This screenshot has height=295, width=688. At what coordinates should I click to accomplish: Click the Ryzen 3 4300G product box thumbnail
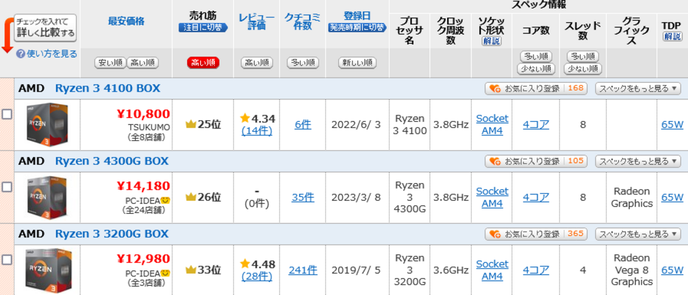(48, 197)
